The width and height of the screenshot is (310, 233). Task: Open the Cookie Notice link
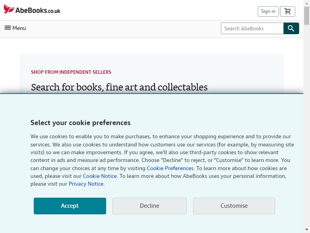(x=100, y=176)
